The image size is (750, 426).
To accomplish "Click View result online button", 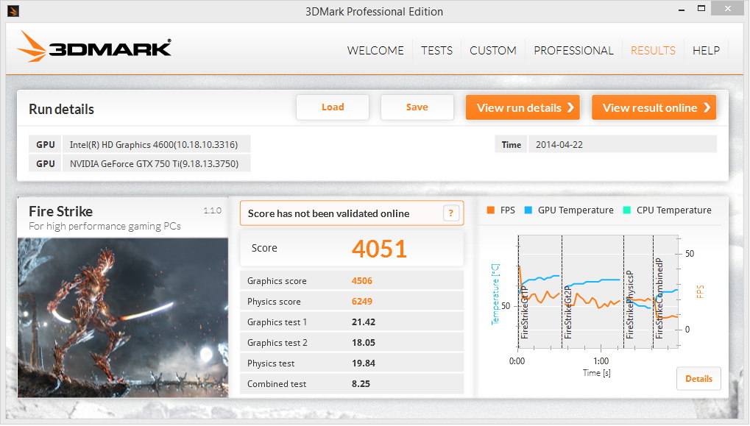I will click(654, 107).
